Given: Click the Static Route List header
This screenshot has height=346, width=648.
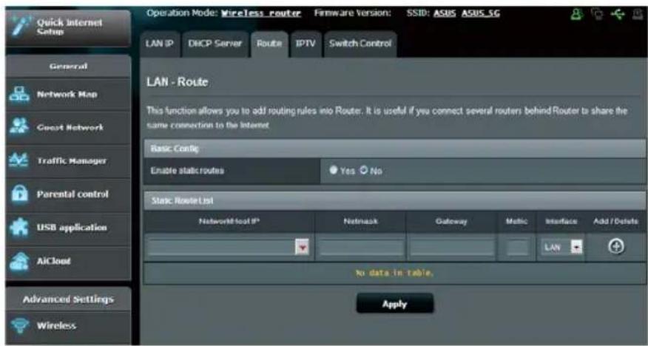Looking at the screenshot, I should (394, 200).
